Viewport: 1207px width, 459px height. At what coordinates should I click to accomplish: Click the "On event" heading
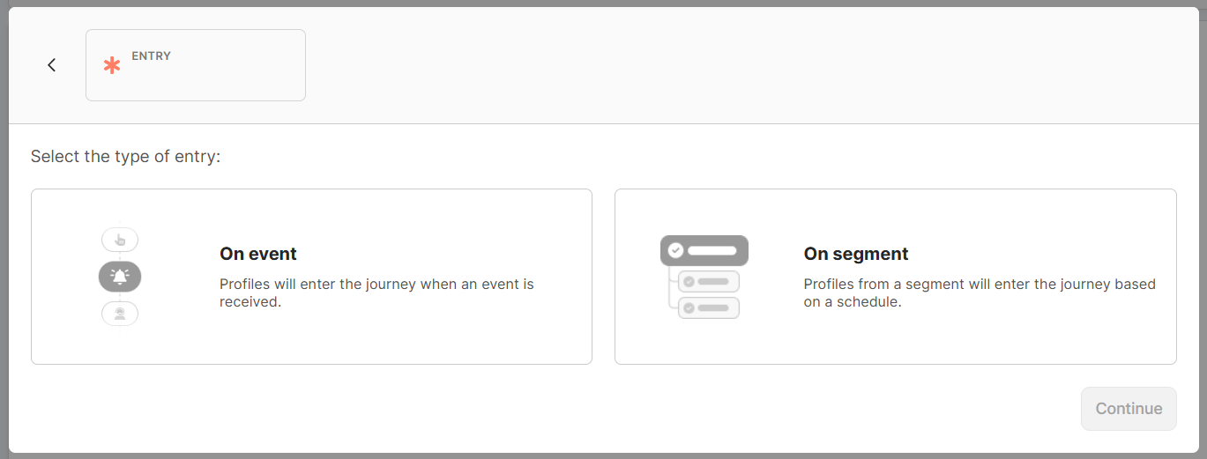(x=258, y=254)
